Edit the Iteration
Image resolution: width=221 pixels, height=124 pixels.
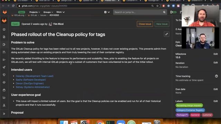pos(215,63)
